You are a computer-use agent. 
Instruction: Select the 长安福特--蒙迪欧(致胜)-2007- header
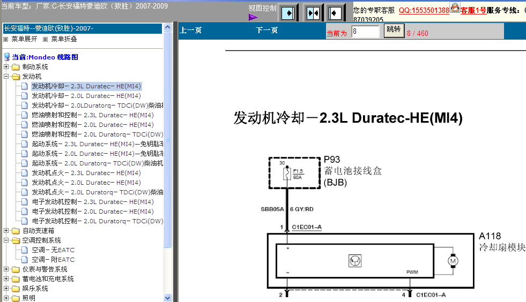click(83, 28)
